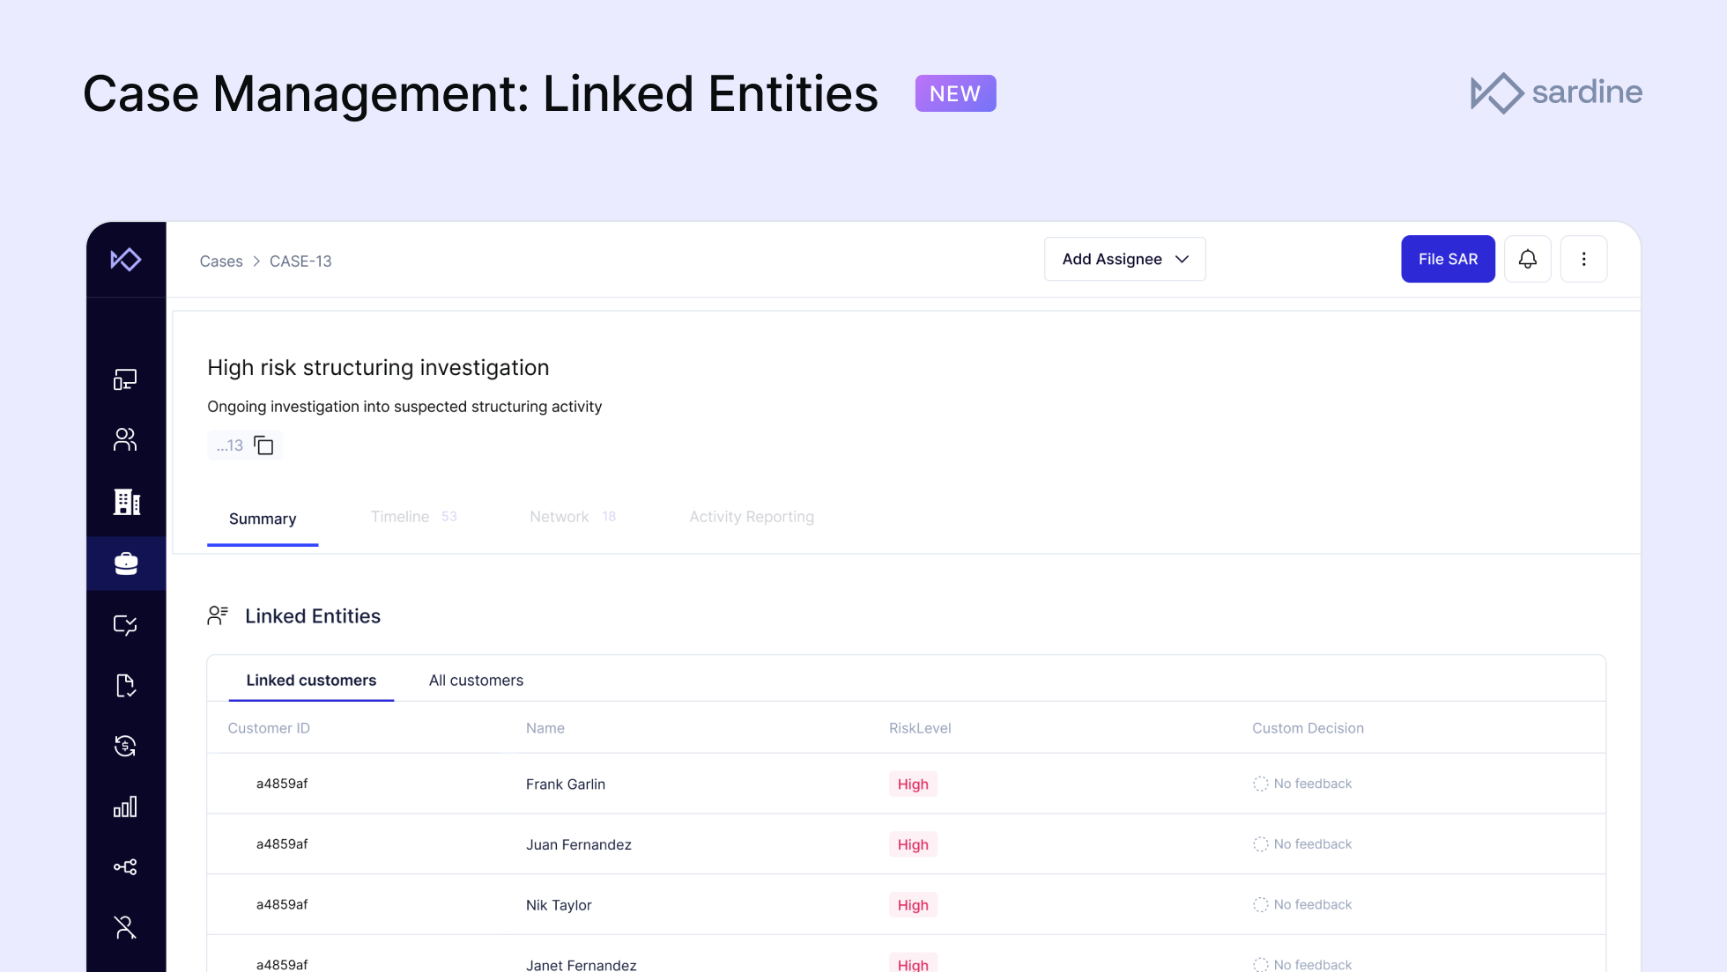
Task: Open the Add Assignee dropdown
Action: (x=1124, y=259)
